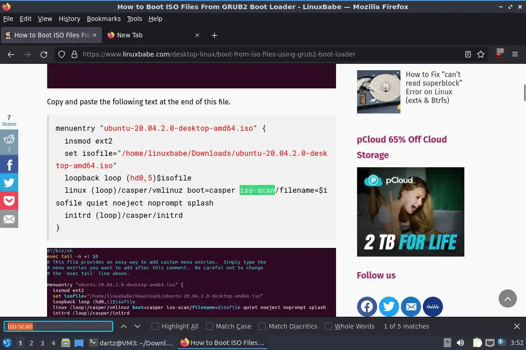Click the 7 Shares counter
Screen dimensions: 526x350
pyautogui.click(x=9, y=121)
